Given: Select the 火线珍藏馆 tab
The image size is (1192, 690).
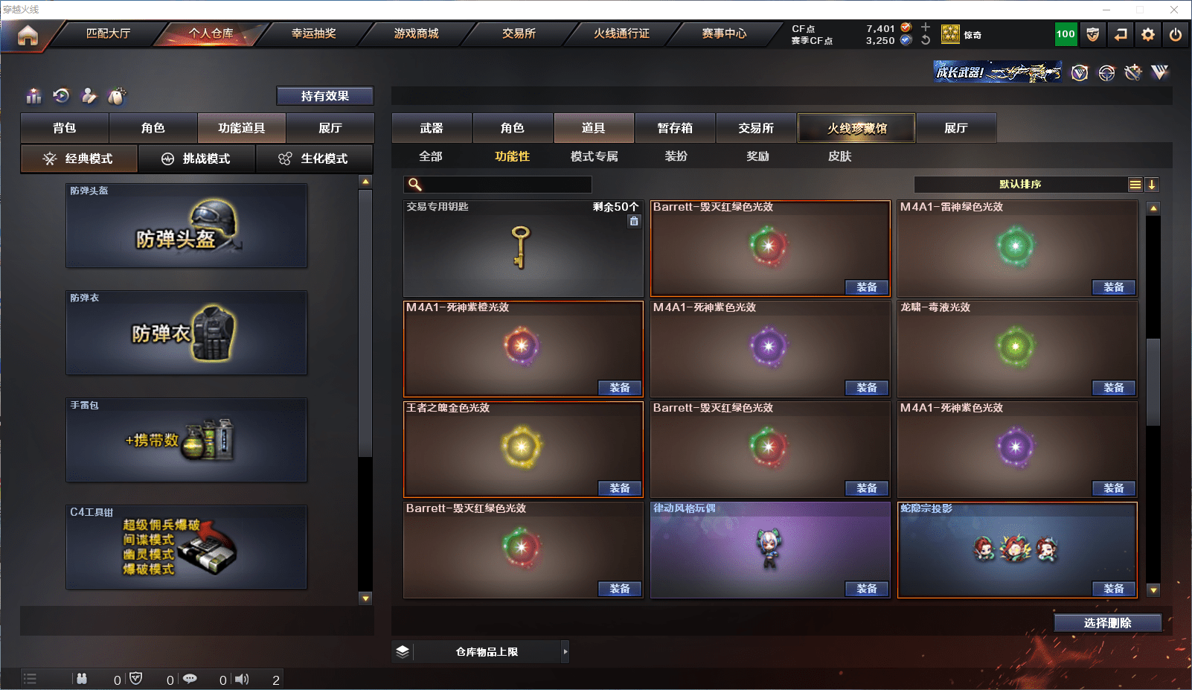Looking at the screenshot, I should [857, 128].
